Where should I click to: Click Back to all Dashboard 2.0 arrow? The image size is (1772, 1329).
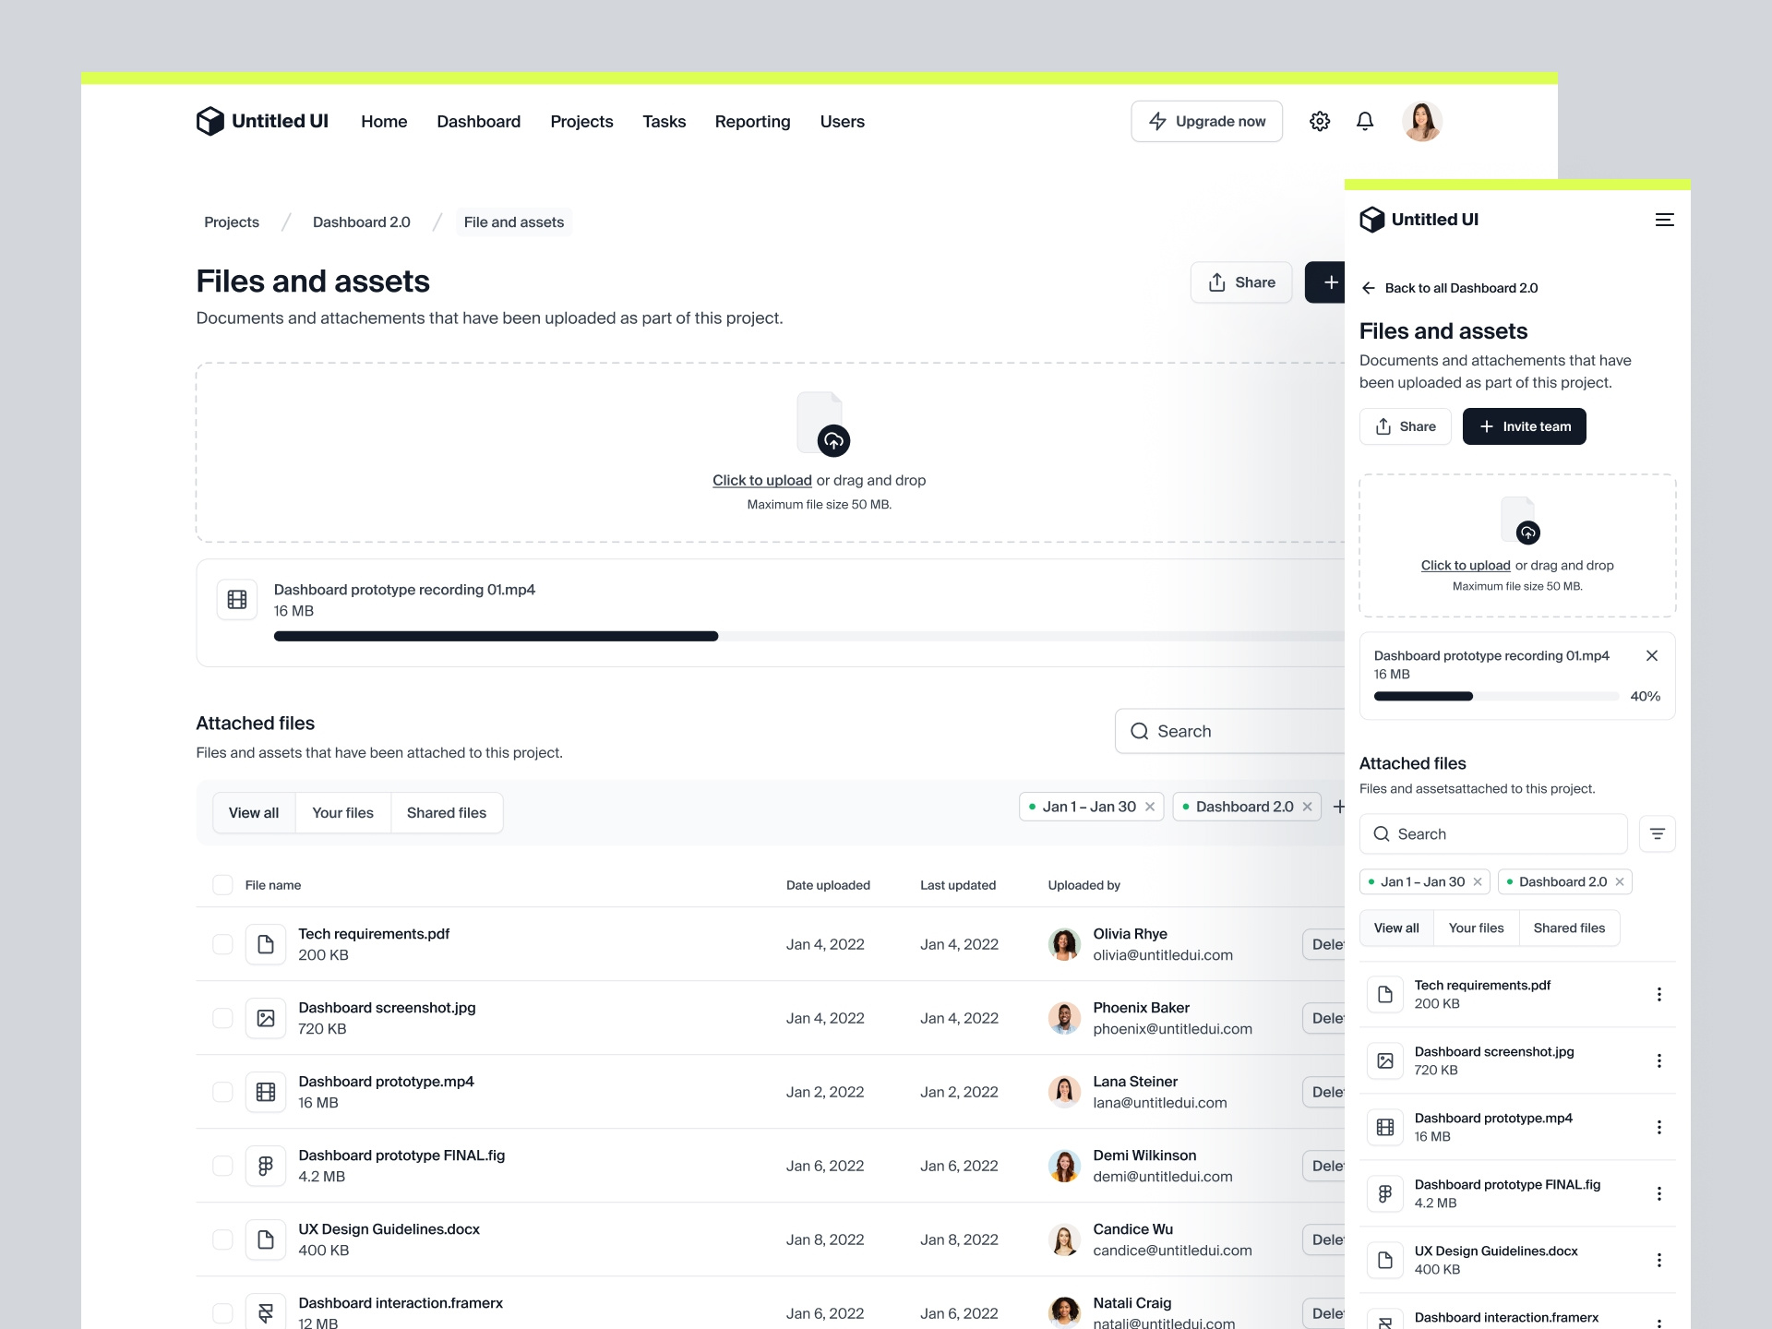(1369, 288)
